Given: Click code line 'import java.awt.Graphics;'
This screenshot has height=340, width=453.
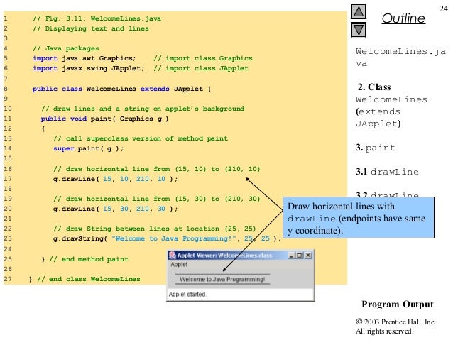Looking at the screenshot, I should 84,58.
